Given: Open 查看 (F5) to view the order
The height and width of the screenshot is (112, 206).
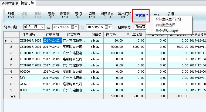Looking at the screenshot, I should coord(51,15).
